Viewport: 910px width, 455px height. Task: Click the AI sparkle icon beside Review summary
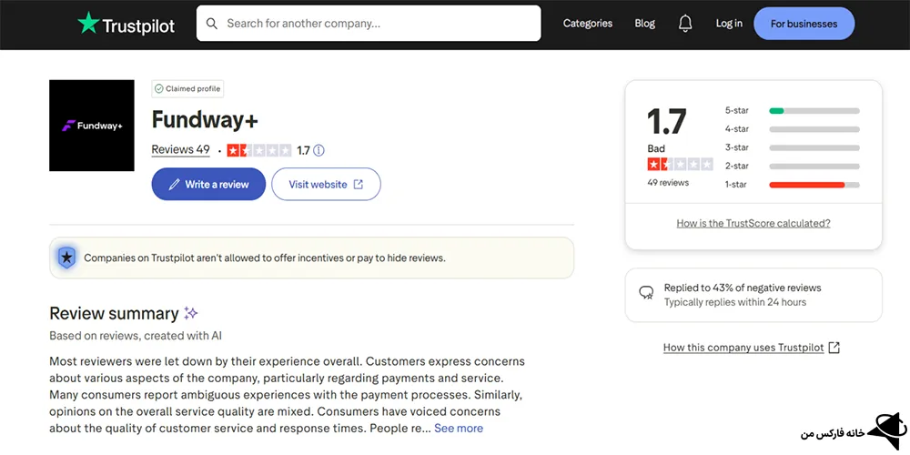click(x=191, y=313)
